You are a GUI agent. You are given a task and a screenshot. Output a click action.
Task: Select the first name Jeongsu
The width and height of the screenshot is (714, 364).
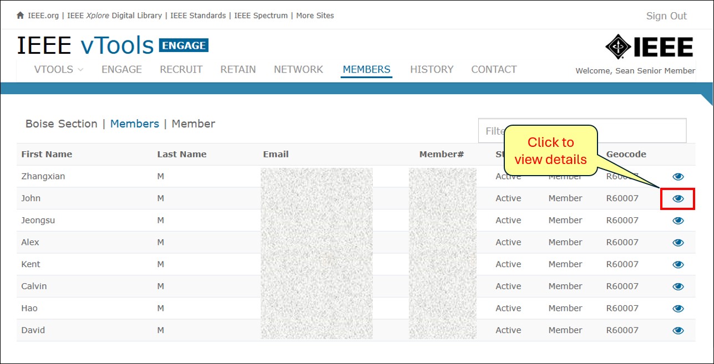tap(38, 221)
